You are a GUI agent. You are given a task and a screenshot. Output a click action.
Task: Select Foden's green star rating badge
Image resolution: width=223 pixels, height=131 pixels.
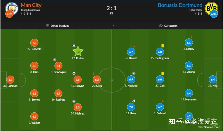click(78, 51)
